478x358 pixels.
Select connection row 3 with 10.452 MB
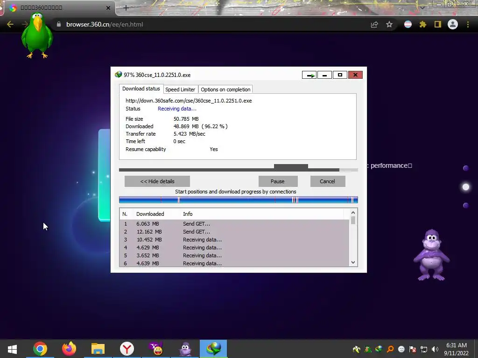click(x=234, y=240)
